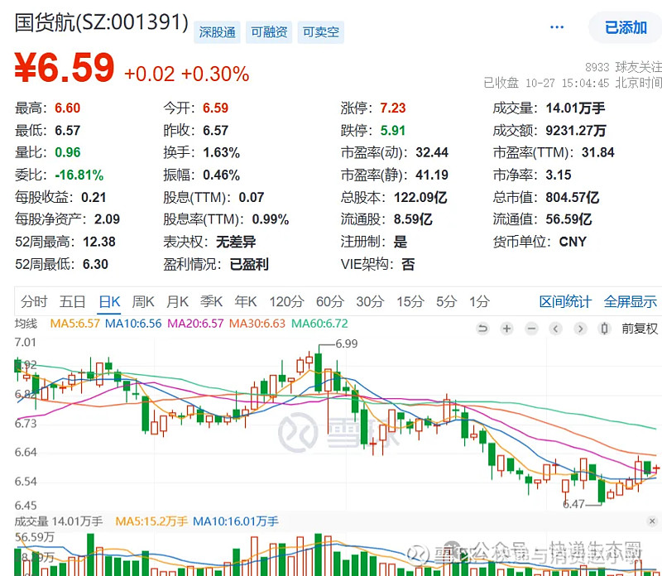Open the 60分 timeframe option
This screenshot has height=576, width=662.
[330, 302]
